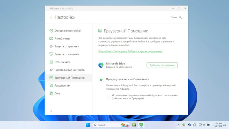
Task: Click the DNS-защита server icon
Action: tap(51, 62)
